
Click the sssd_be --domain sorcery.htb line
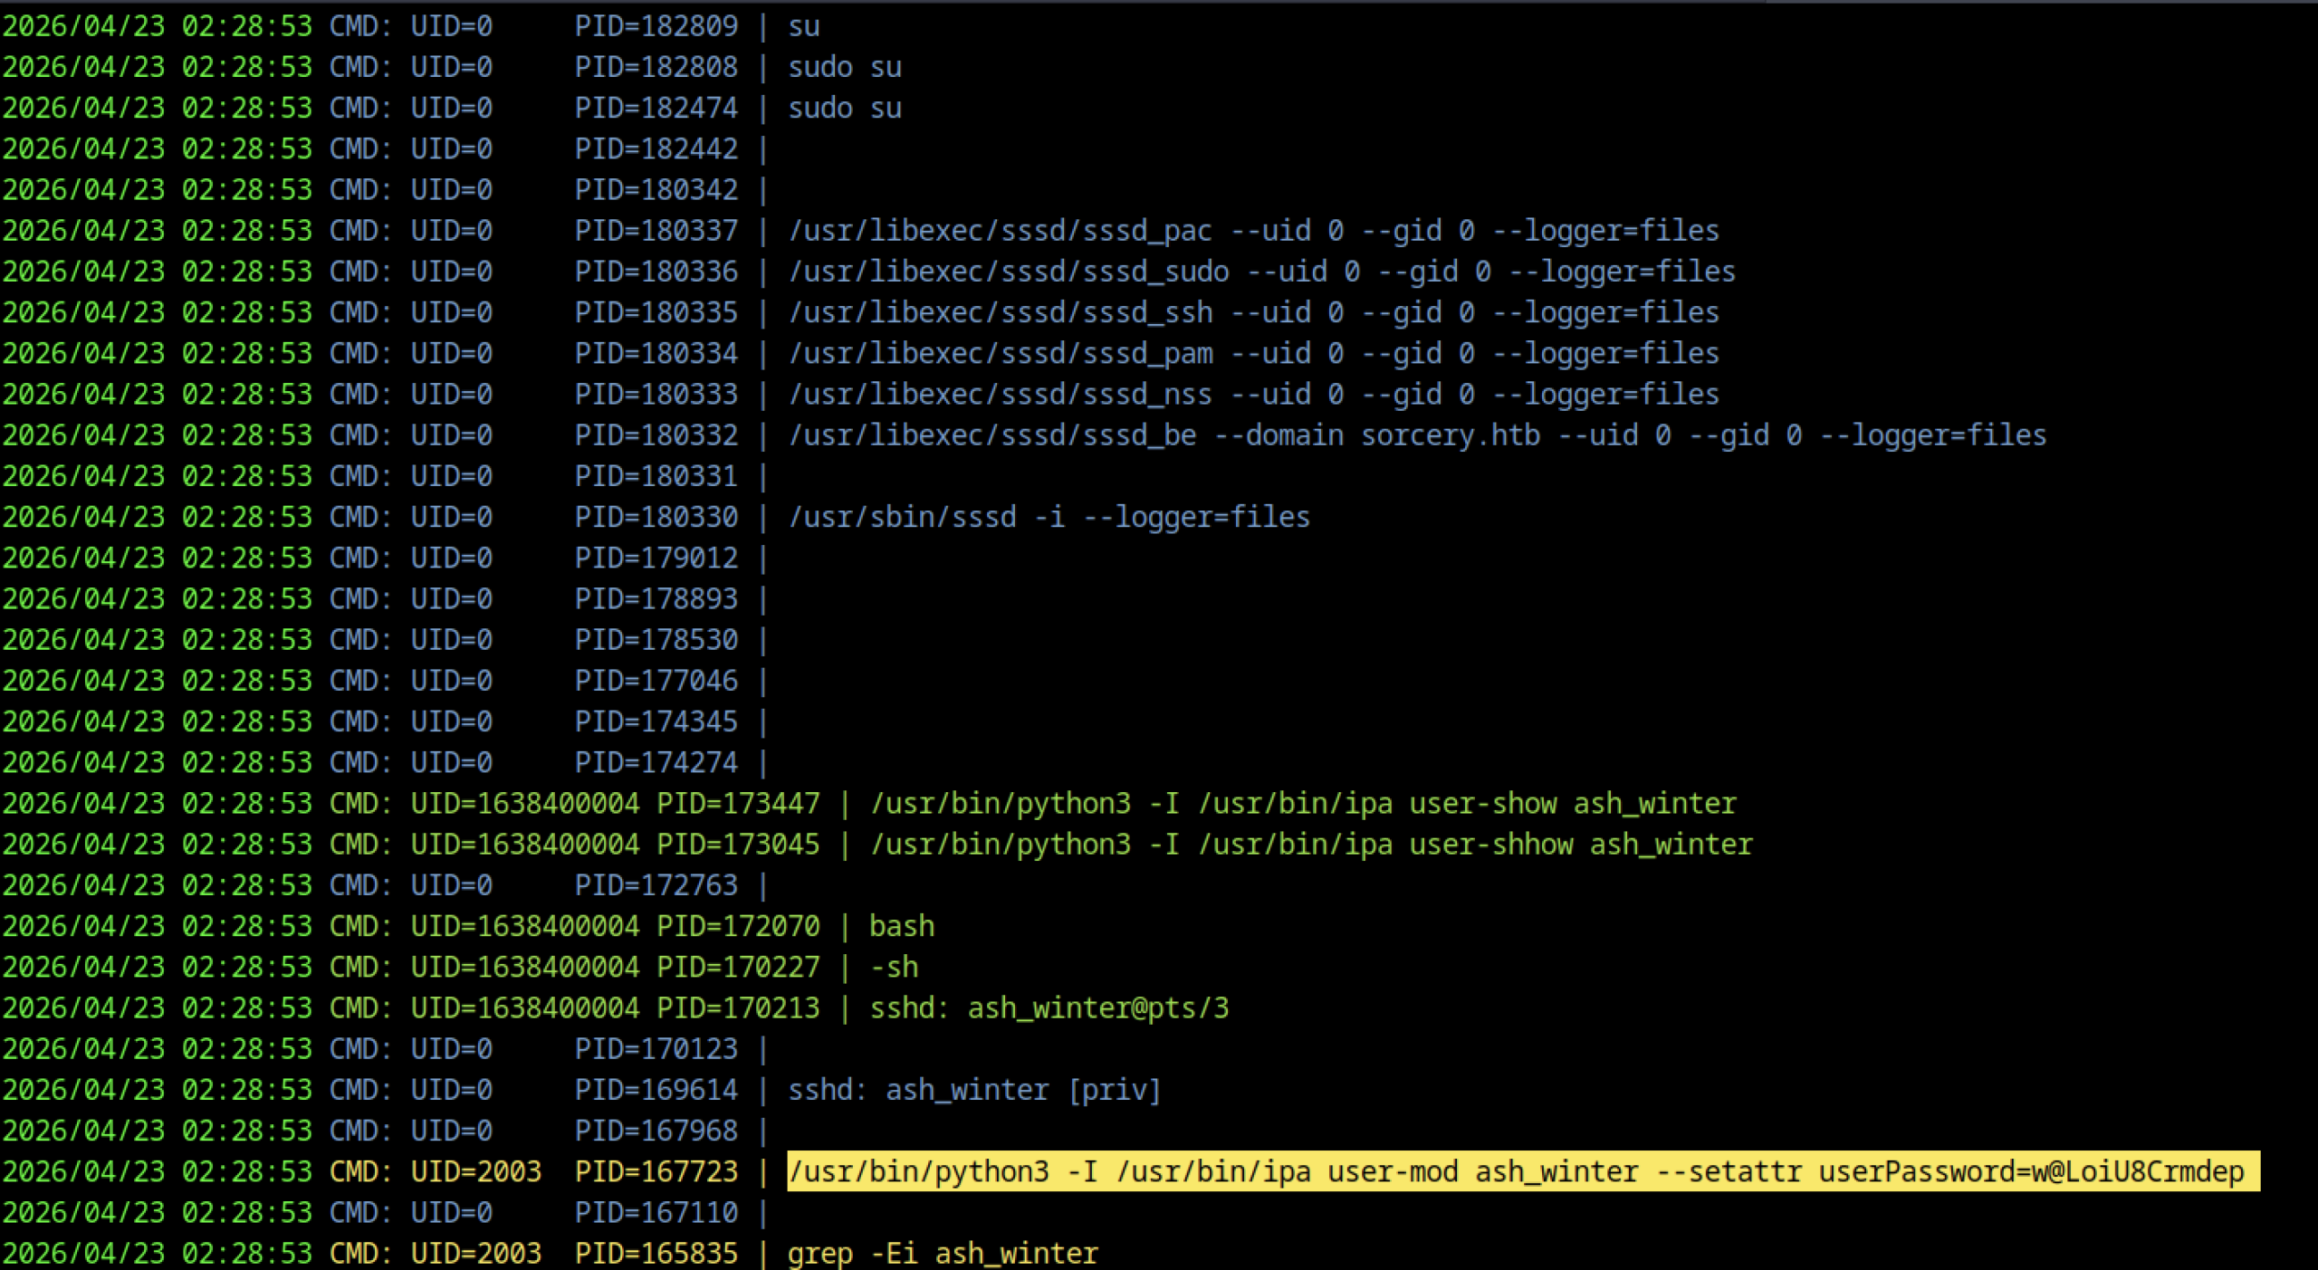point(1416,435)
